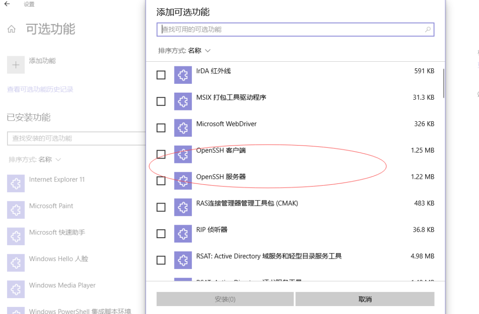This screenshot has height=314, width=479.
Task: Select the MSIX 打包工具驱动程序 entry name
Action: point(231,97)
